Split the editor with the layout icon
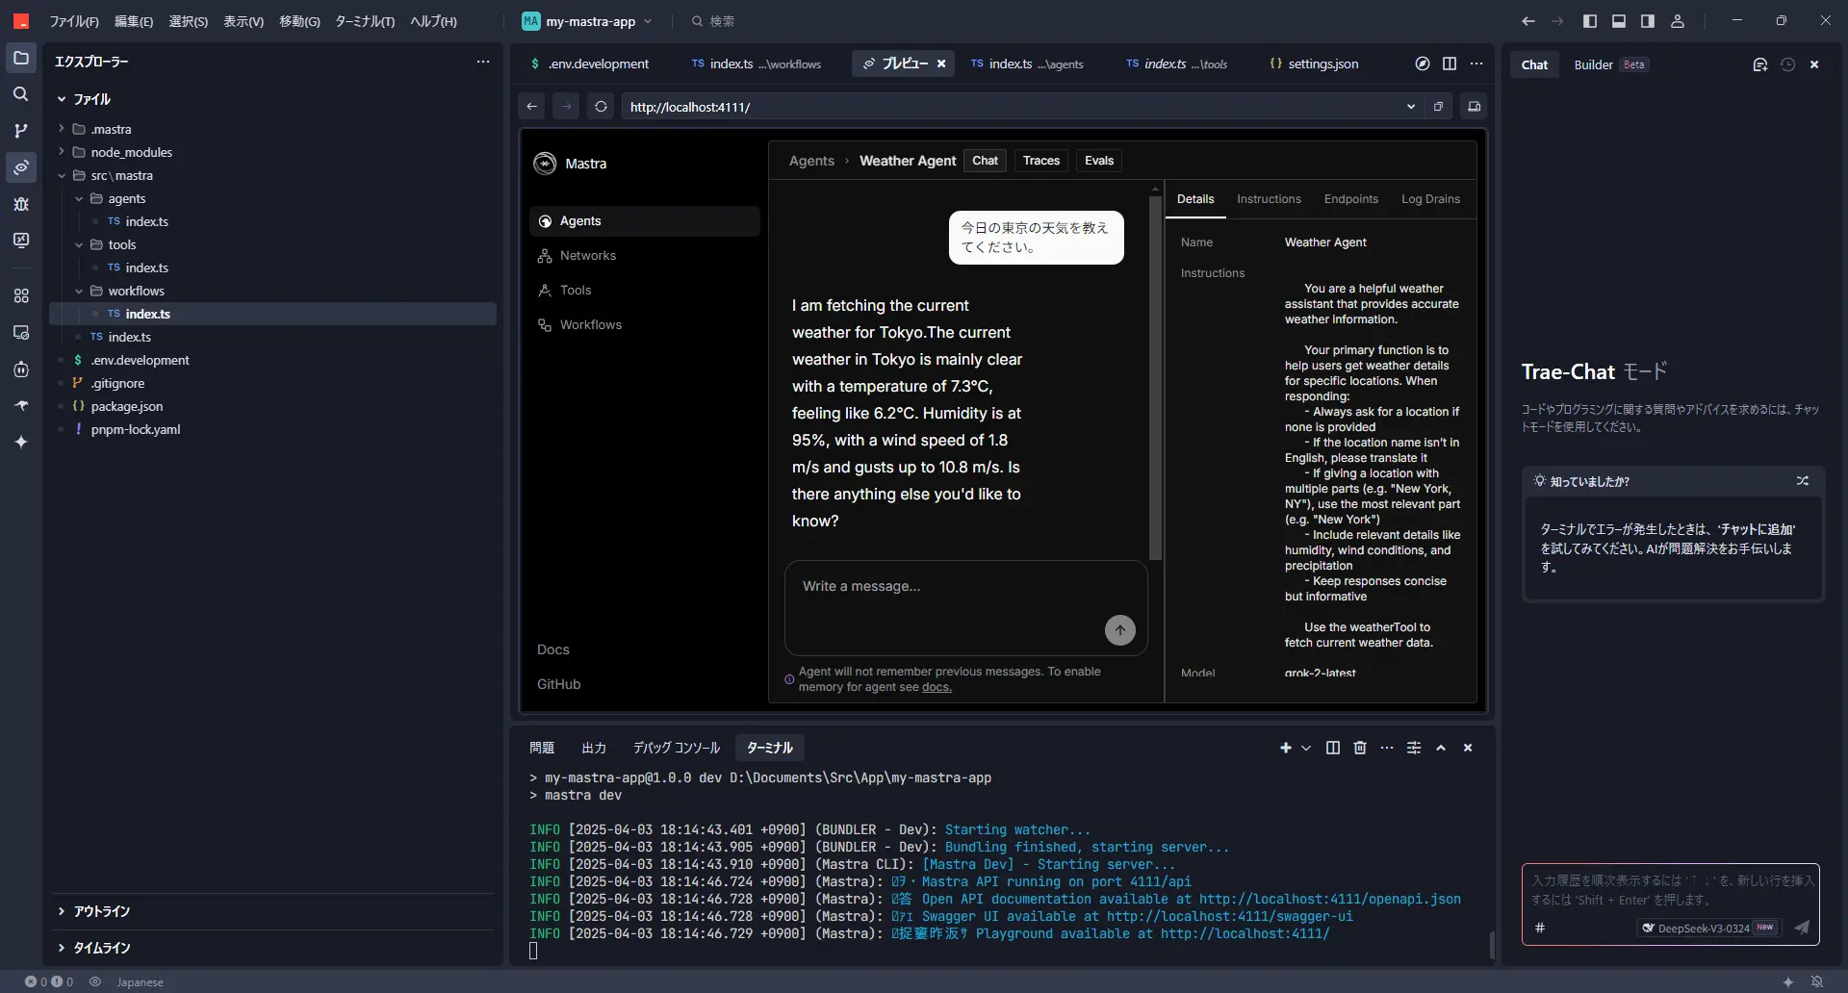This screenshot has height=993, width=1848. point(1449,64)
